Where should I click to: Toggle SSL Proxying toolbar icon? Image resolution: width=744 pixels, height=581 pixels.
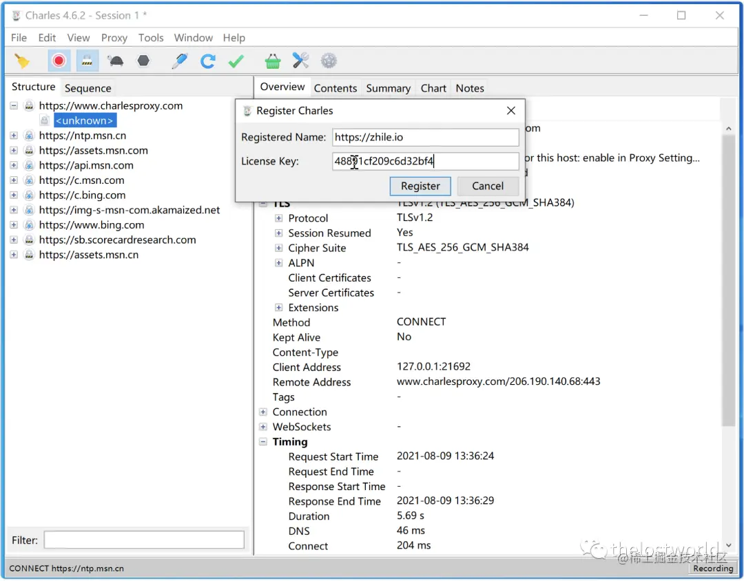click(x=87, y=61)
